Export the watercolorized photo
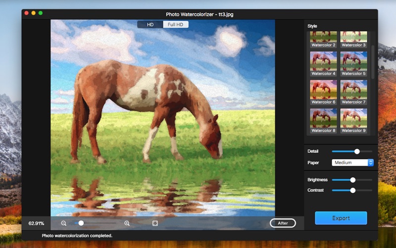The height and width of the screenshot is (248, 396). pyautogui.click(x=341, y=218)
